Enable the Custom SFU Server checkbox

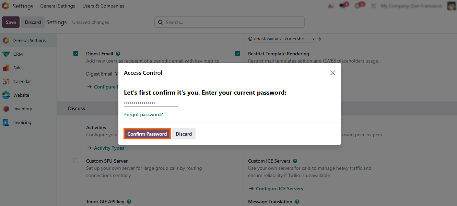tap(76, 161)
